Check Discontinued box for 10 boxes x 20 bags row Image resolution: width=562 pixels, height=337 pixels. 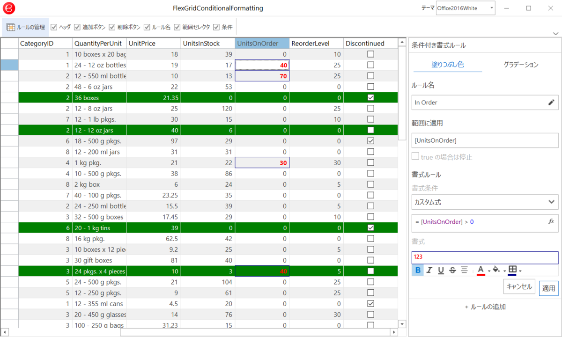coord(370,54)
